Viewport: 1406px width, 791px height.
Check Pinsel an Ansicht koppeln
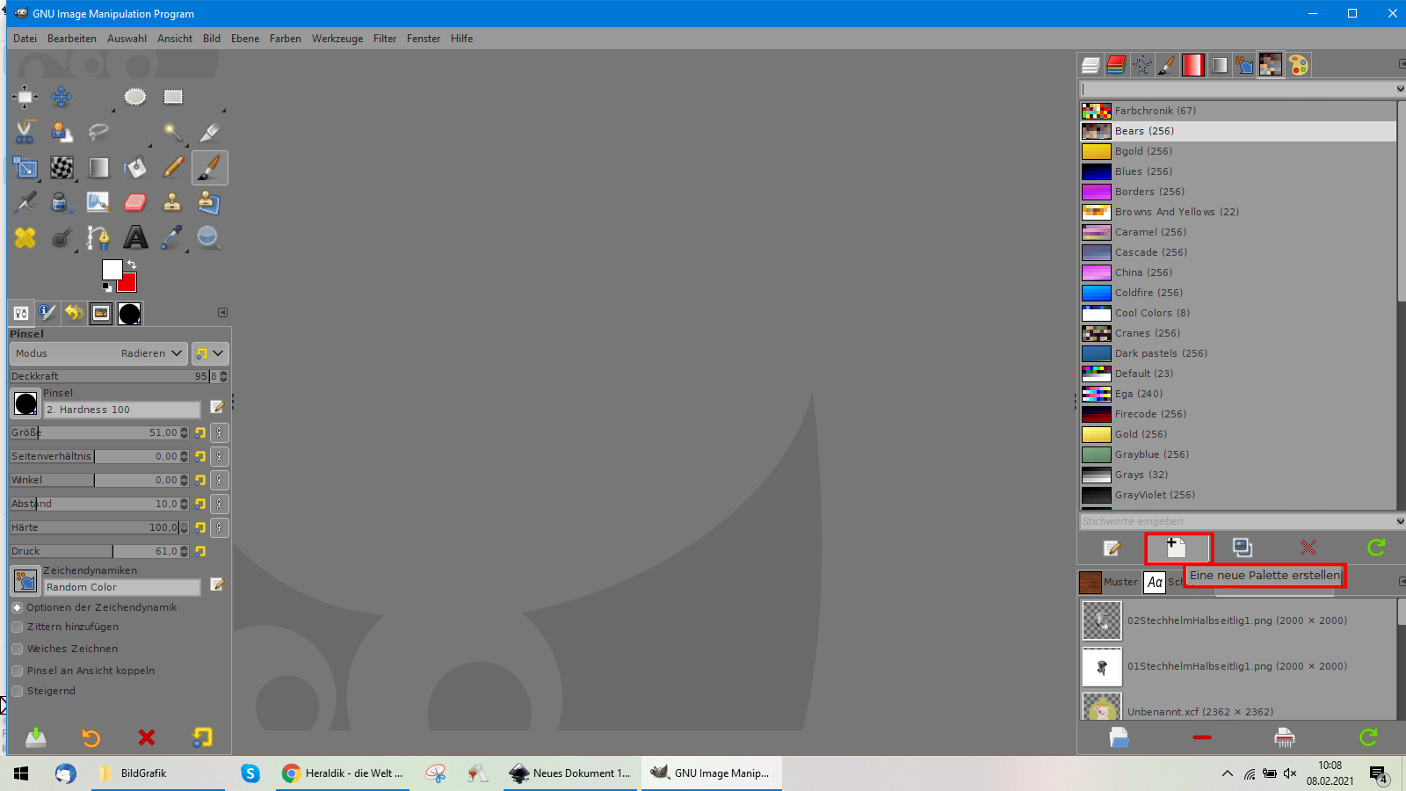(x=18, y=671)
